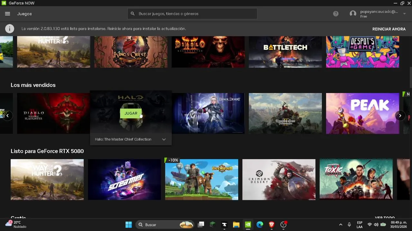Open File Explorer from taskbar
The width and height of the screenshot is (412, 231).
click(236, 225)
